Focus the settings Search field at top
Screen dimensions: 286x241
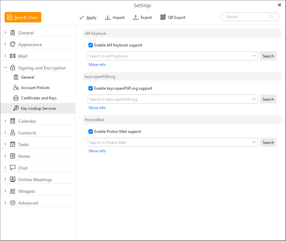247,17
